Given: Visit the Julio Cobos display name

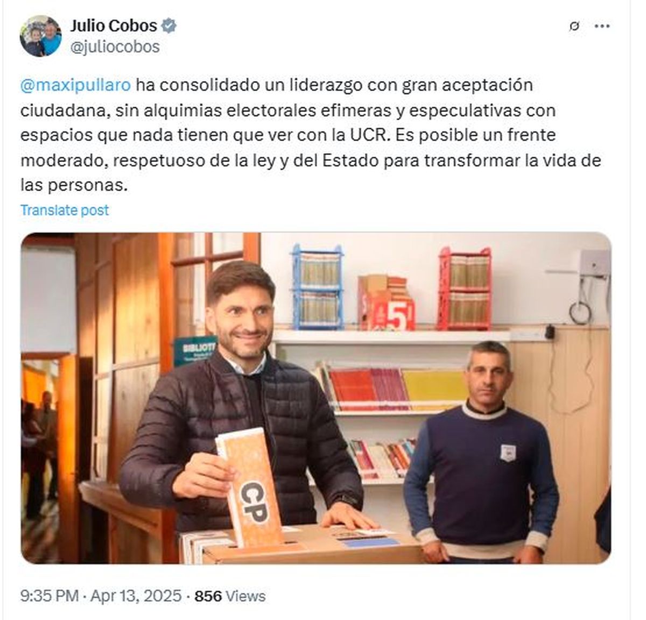Looking at the screenshot, I should point(114,25).
